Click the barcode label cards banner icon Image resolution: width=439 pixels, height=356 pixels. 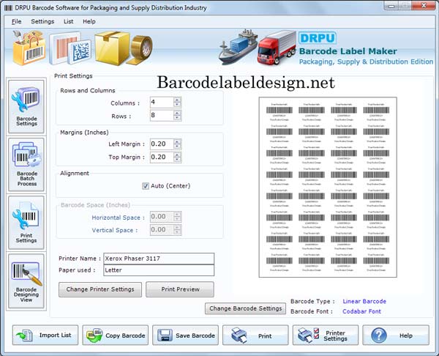(70, 48)
